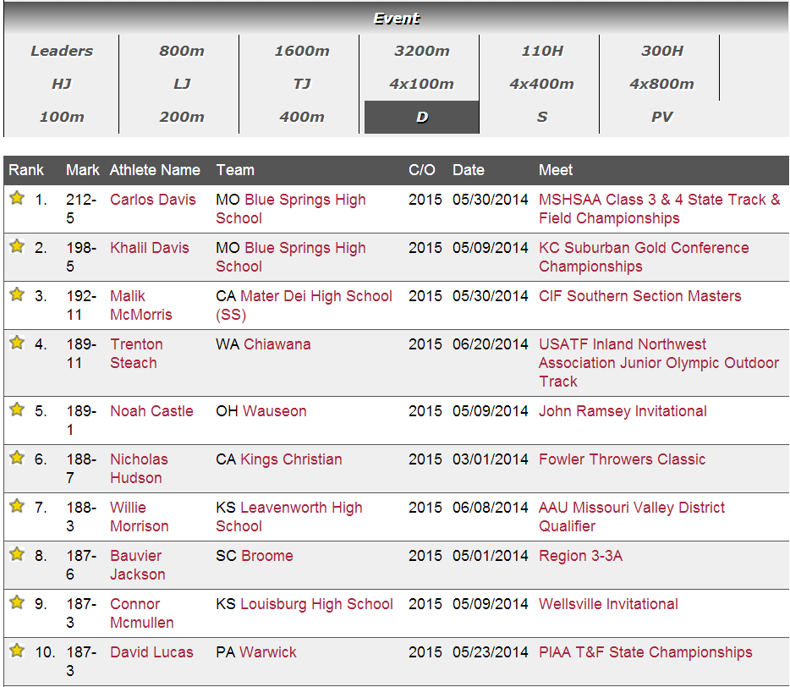Open Willie Morrison athlete link
The height and width of the screenshot is (687, 790).
pos(139,517)
